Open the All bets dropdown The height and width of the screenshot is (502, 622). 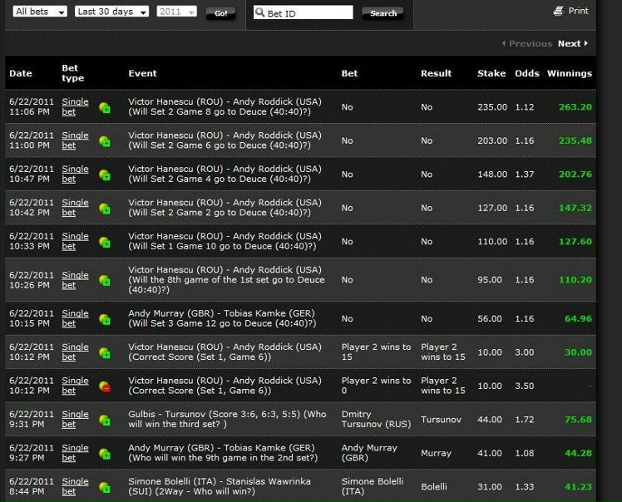tap(39, 12)
